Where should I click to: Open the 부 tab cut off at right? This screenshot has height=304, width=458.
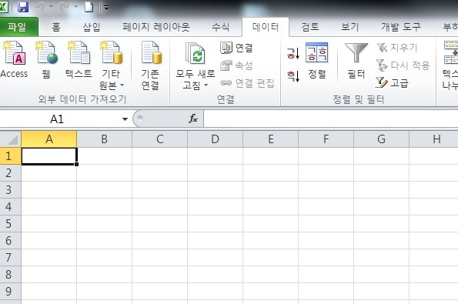coord(450,27)
